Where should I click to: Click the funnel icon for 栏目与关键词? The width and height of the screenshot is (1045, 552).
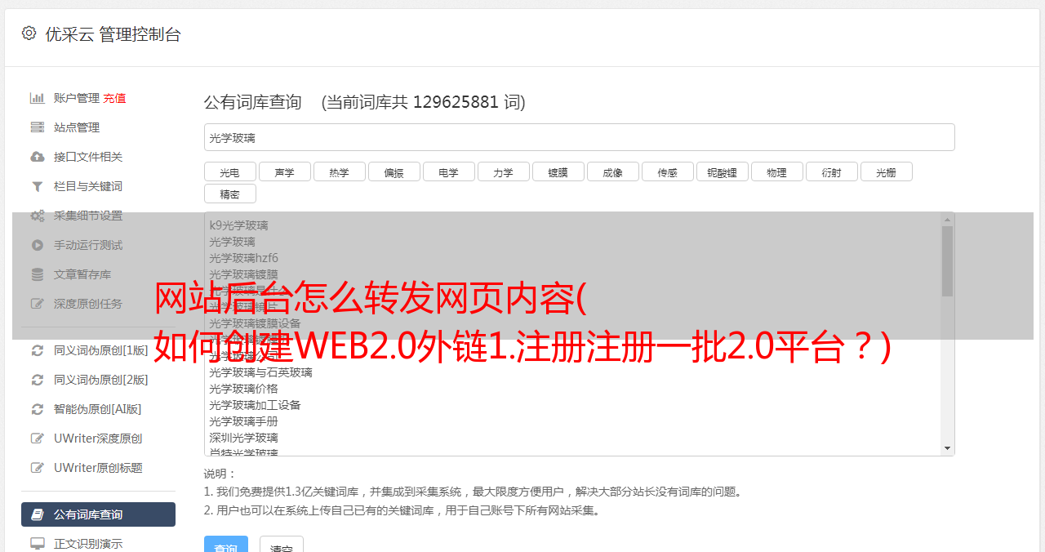click(38, 186)
